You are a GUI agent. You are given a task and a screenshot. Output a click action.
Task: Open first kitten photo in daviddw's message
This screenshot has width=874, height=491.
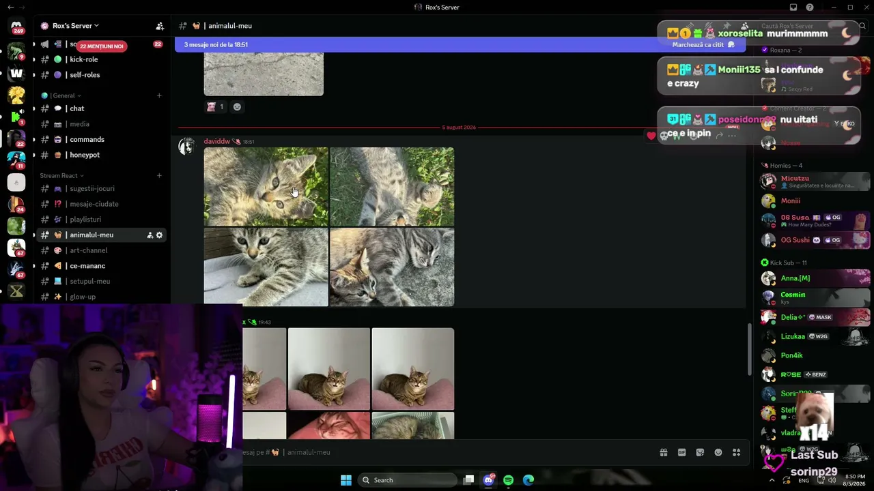tap(266, 187)
